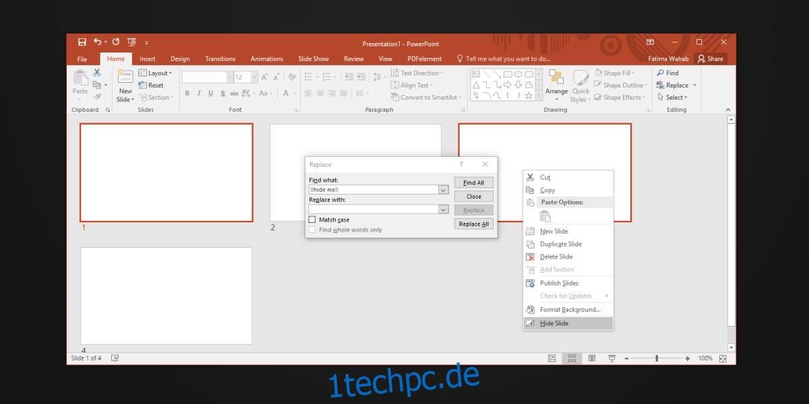Click the Underline formatting icon
Viewport: 809px width, 404px height.
pos(211,94)
